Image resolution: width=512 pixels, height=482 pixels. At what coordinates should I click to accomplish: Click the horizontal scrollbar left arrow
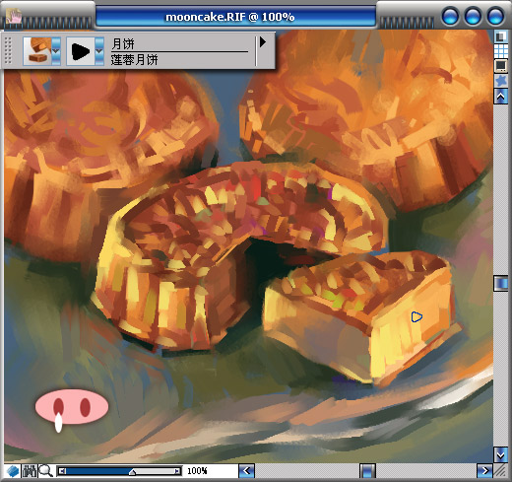[x=246, y=471]
